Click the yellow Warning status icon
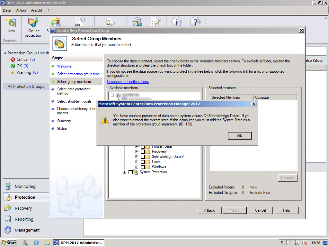Screen dimensions: 329x247 [13, 72]
